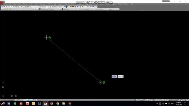This screenshot has height=106, width=189.
Task: Open PowerPoint from the taskbar
Action: coord(21,103)
